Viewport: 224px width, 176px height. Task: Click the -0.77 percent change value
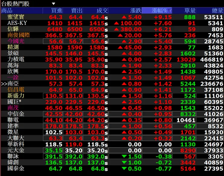point(164,169)
